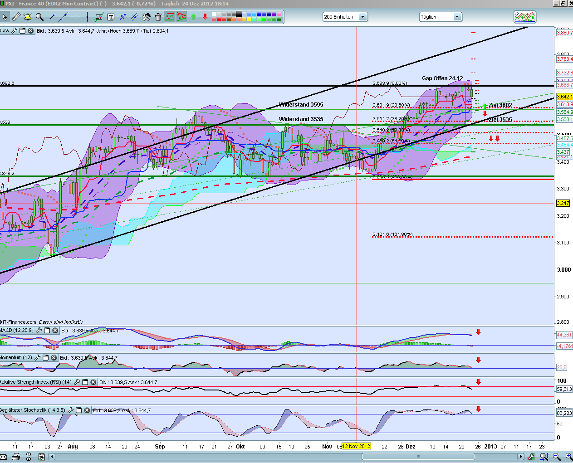Select the parallel line copy tool
Image resolution: width=573 pixels, height=463 pixels.
coord(122,17)
